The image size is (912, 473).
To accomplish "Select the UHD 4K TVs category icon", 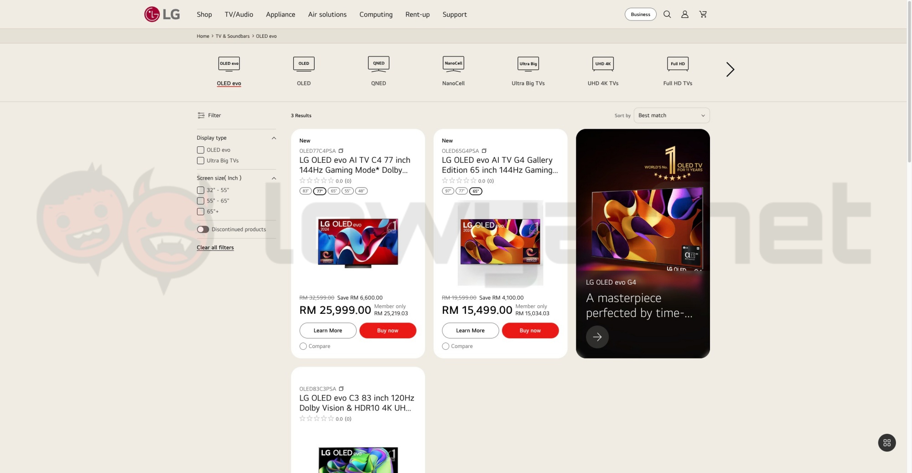I will [x=603, y=64].
